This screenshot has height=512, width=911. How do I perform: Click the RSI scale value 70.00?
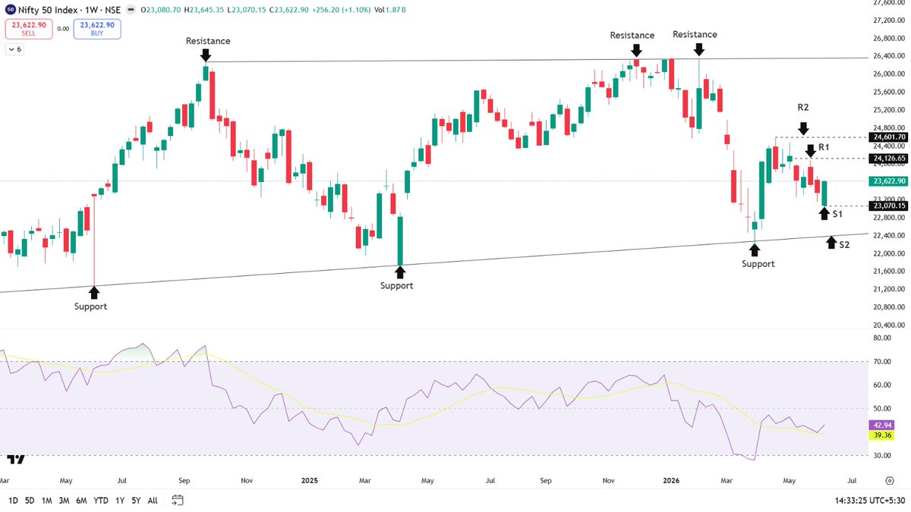(884, 362)
